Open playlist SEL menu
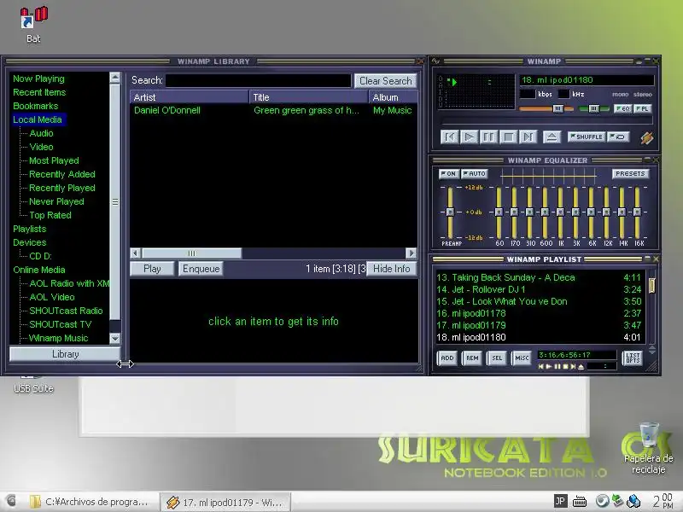 point(497,358)
